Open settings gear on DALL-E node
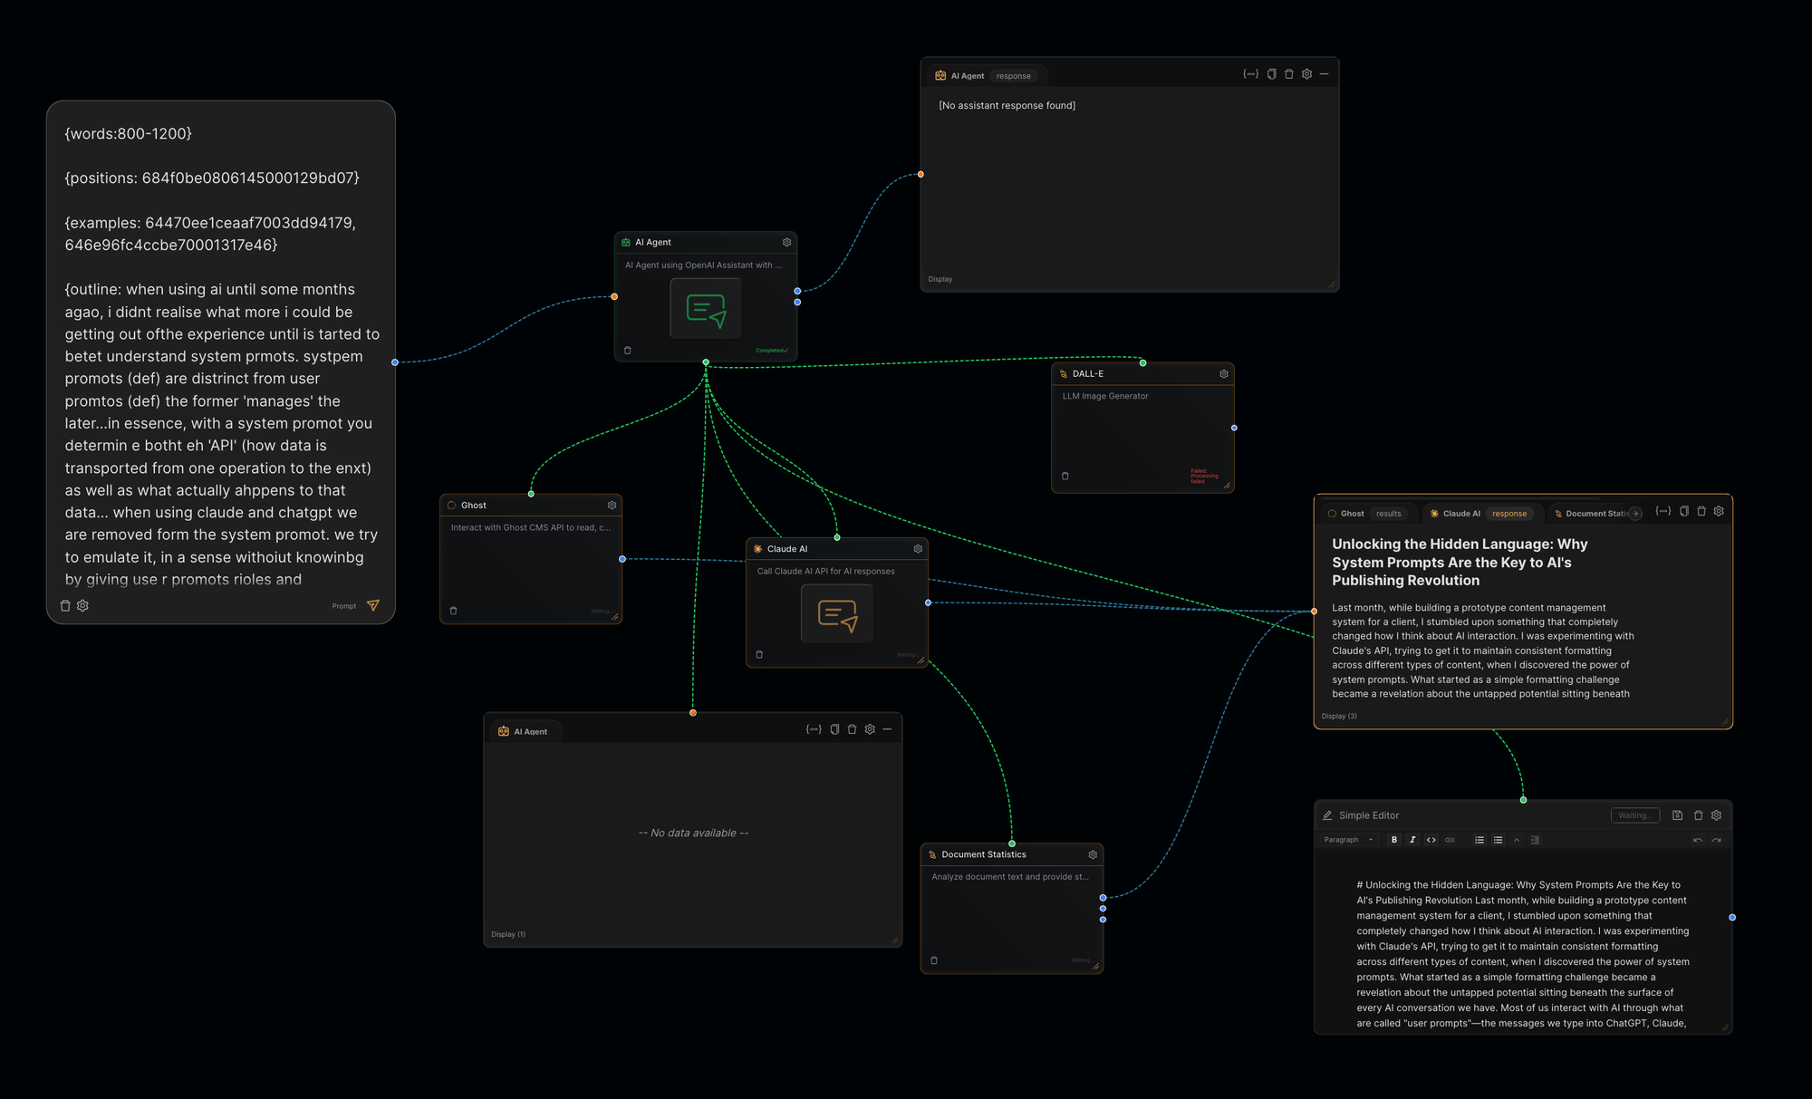Screen dimensions: 1812x1099 (1223, 373)
